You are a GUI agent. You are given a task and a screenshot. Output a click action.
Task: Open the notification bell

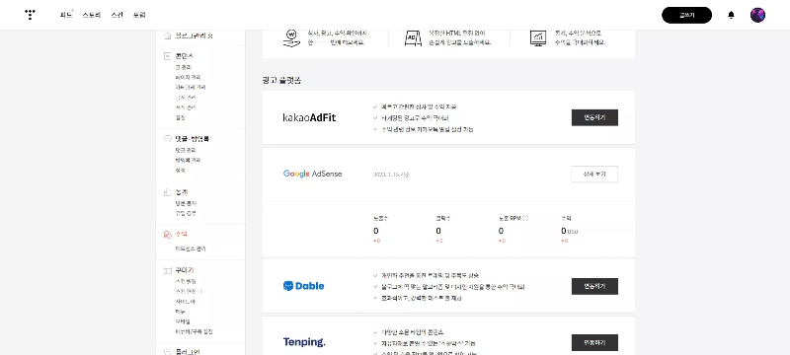coord(731,15)
